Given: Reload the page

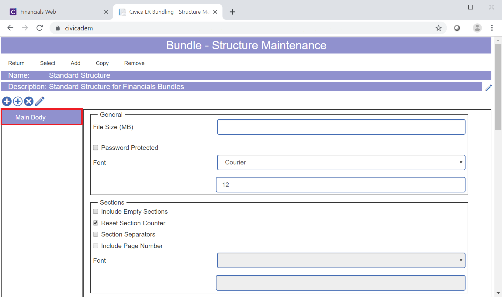Looking at the screenshot, I should tap(40, 28).
